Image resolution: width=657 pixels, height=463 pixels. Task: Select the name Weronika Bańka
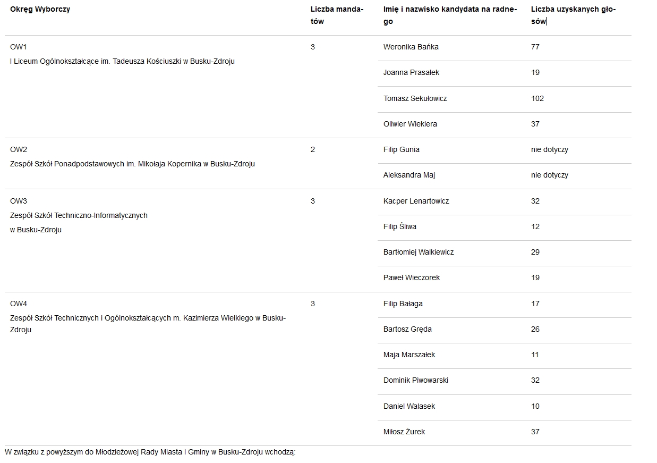(x=411, y=47)
